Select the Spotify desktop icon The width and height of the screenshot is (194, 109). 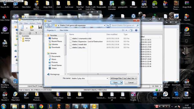(x=155, y=5)
